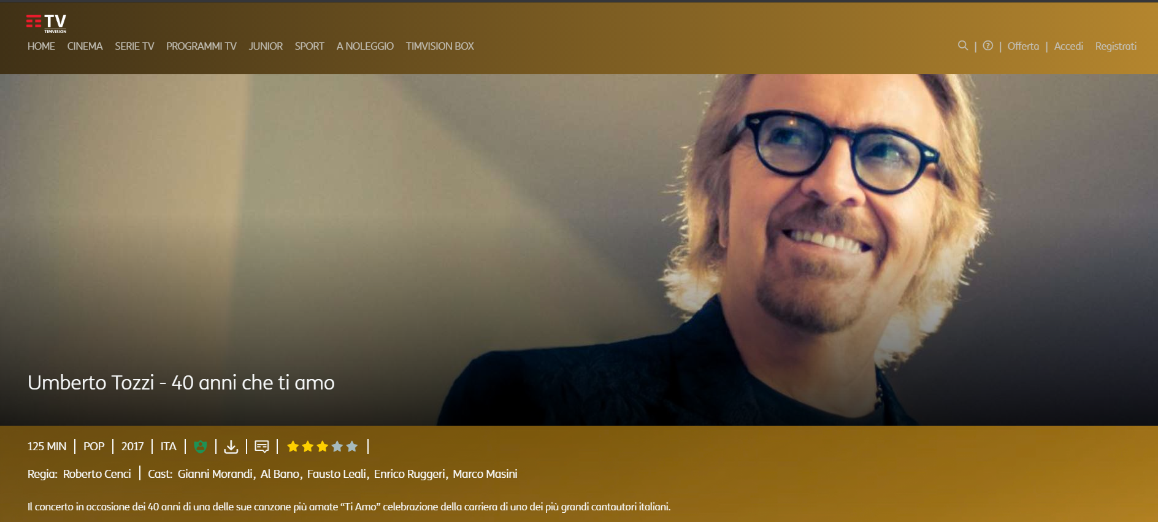
Task: Go to the CINEMA section
Action: pos(85,46)
